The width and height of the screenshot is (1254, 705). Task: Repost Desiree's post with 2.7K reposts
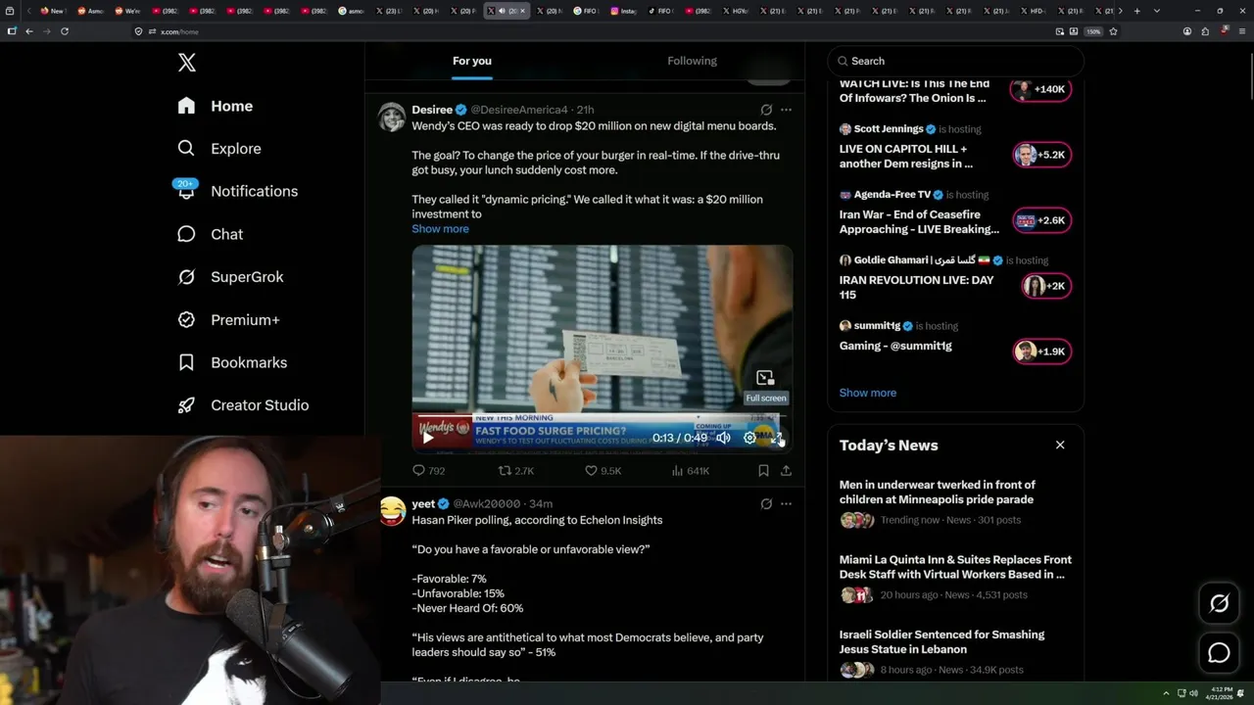(516, 471)
